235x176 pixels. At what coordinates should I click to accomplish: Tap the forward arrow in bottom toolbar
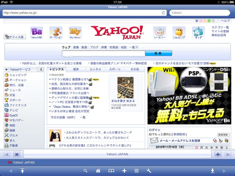point(224,171)
